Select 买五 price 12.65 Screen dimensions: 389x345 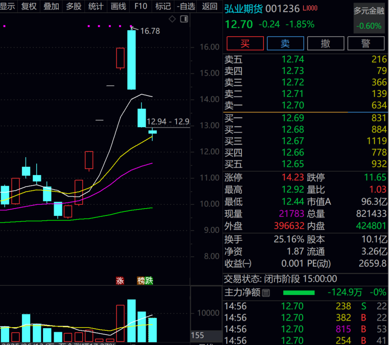pyautogui.click(x=293, y=164)
